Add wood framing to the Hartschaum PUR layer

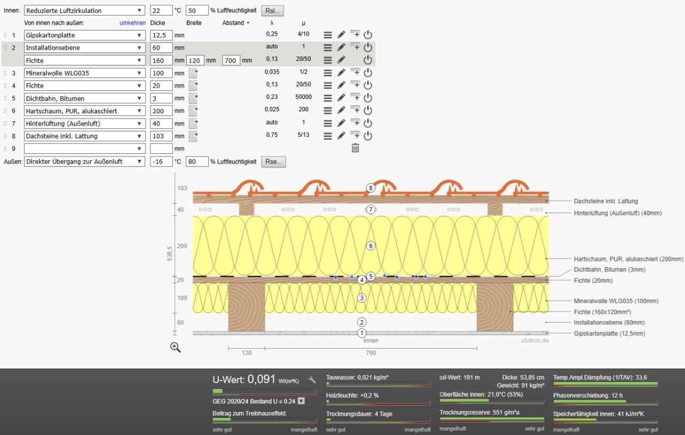coord(193,111)
